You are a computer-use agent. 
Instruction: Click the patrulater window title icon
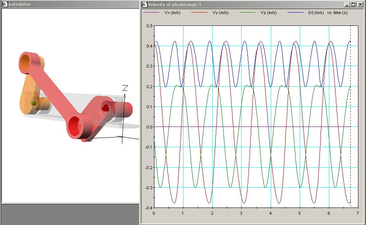click(x=5, y=4)
